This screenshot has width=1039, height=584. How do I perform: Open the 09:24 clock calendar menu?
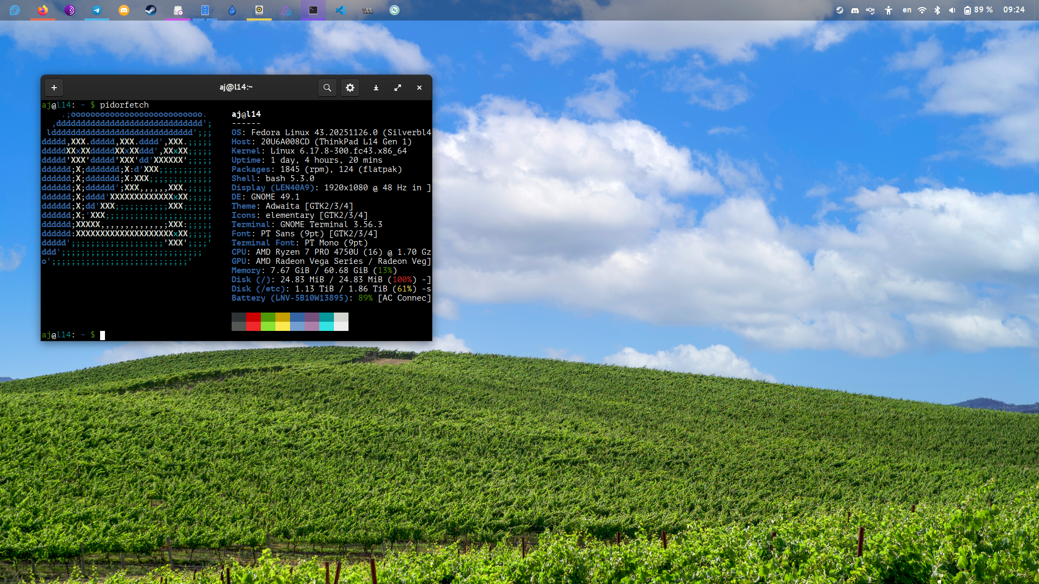click(x=1014, y=10)
